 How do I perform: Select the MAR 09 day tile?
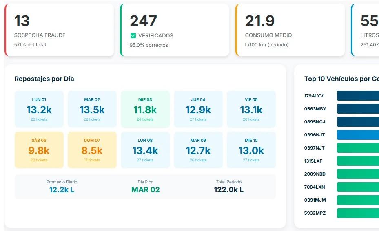[198, 150]
